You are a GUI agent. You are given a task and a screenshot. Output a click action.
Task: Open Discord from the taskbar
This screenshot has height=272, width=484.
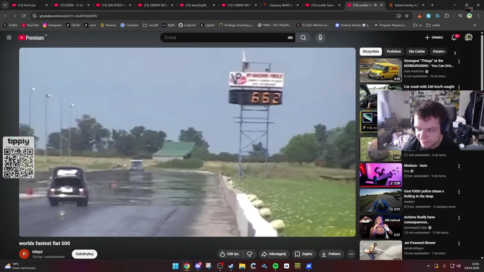(x=198, y=266)
